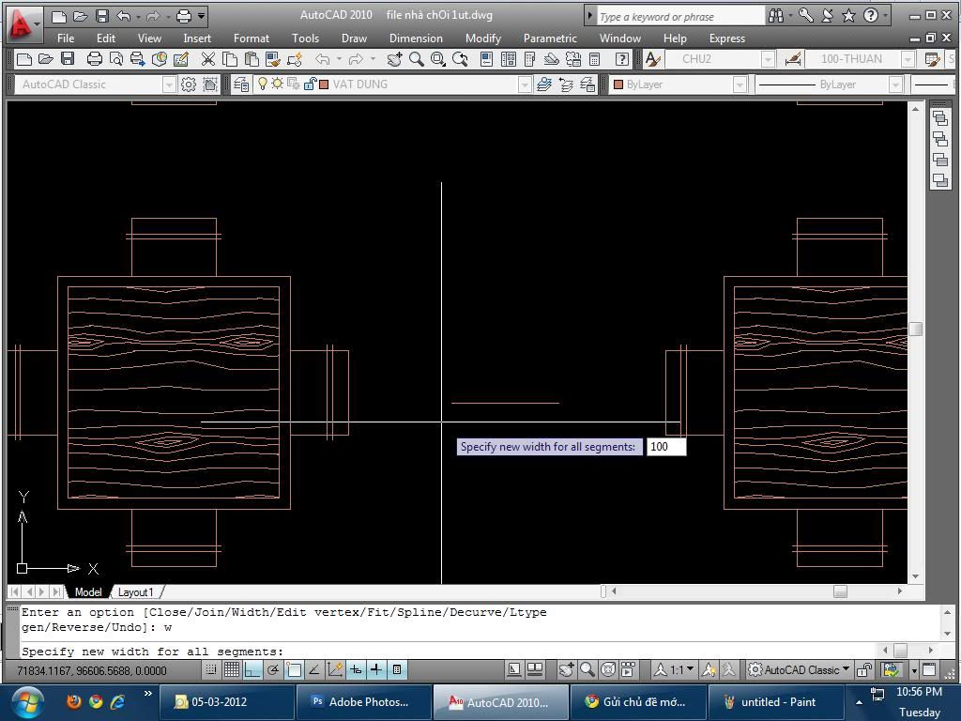Click the Zoom Previous icon
This screenshot has height=721, width=961.
click(460, 59)
